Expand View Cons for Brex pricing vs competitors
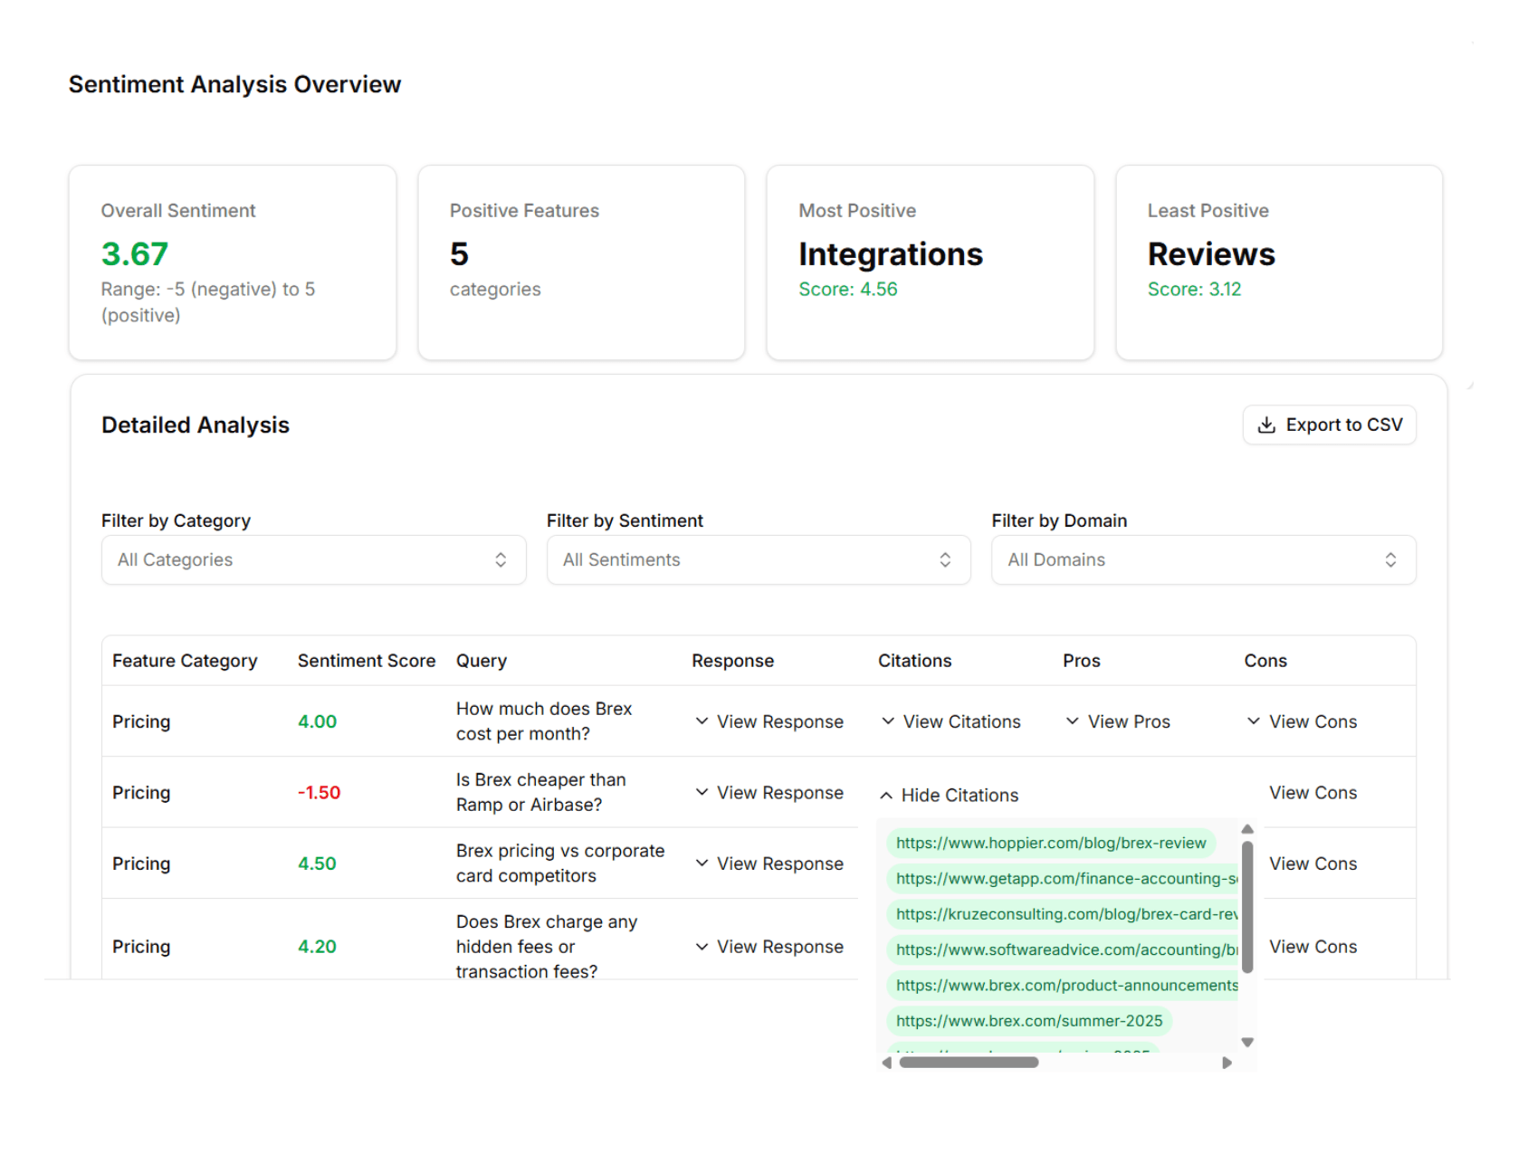Image resolution: width=1518 pixels, height=1154 pixels. coord(1313,863)
